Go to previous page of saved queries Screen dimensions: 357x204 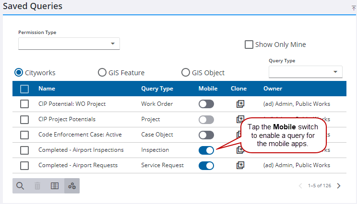[x=300, y=186]
